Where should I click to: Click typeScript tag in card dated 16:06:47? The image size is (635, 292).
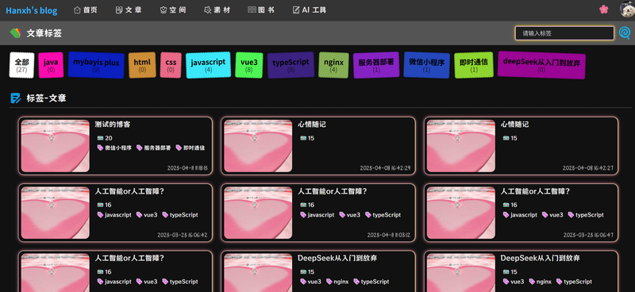coord(586,215)
